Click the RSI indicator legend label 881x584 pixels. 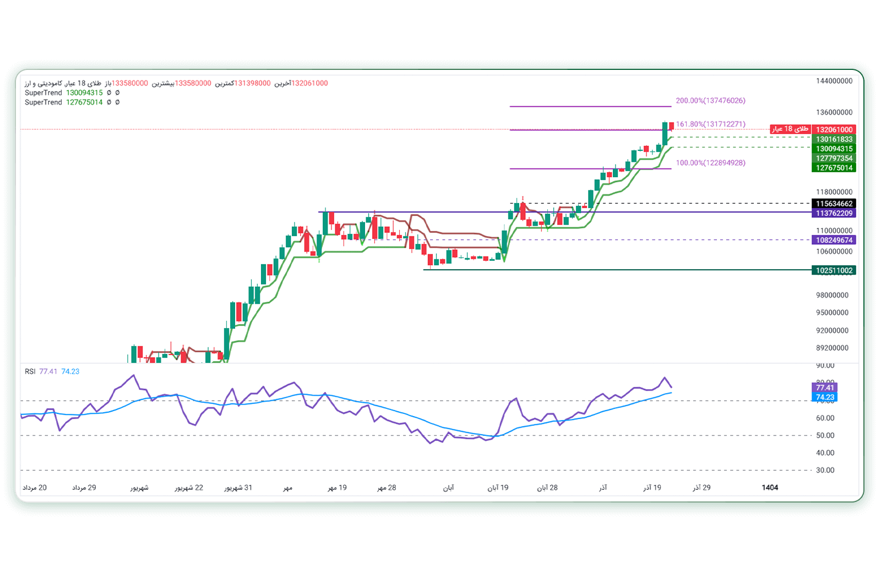coord(30,372)
